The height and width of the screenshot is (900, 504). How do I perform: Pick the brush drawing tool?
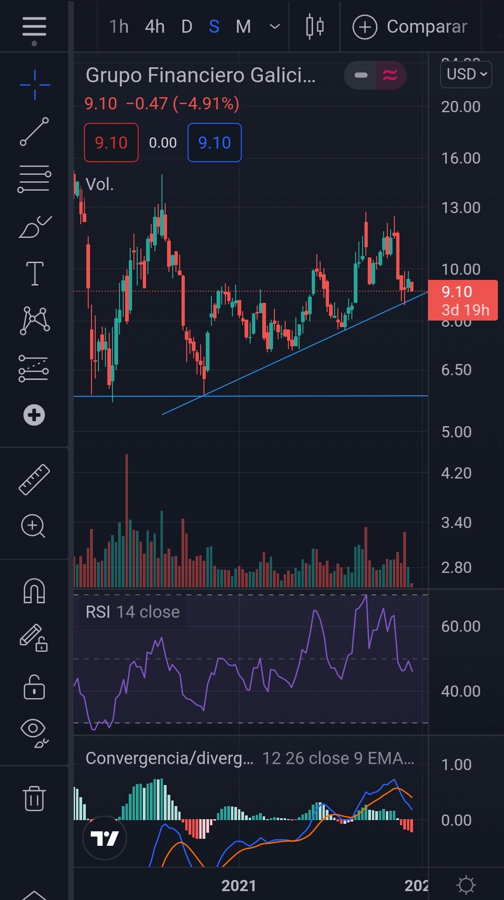point(35,227)
